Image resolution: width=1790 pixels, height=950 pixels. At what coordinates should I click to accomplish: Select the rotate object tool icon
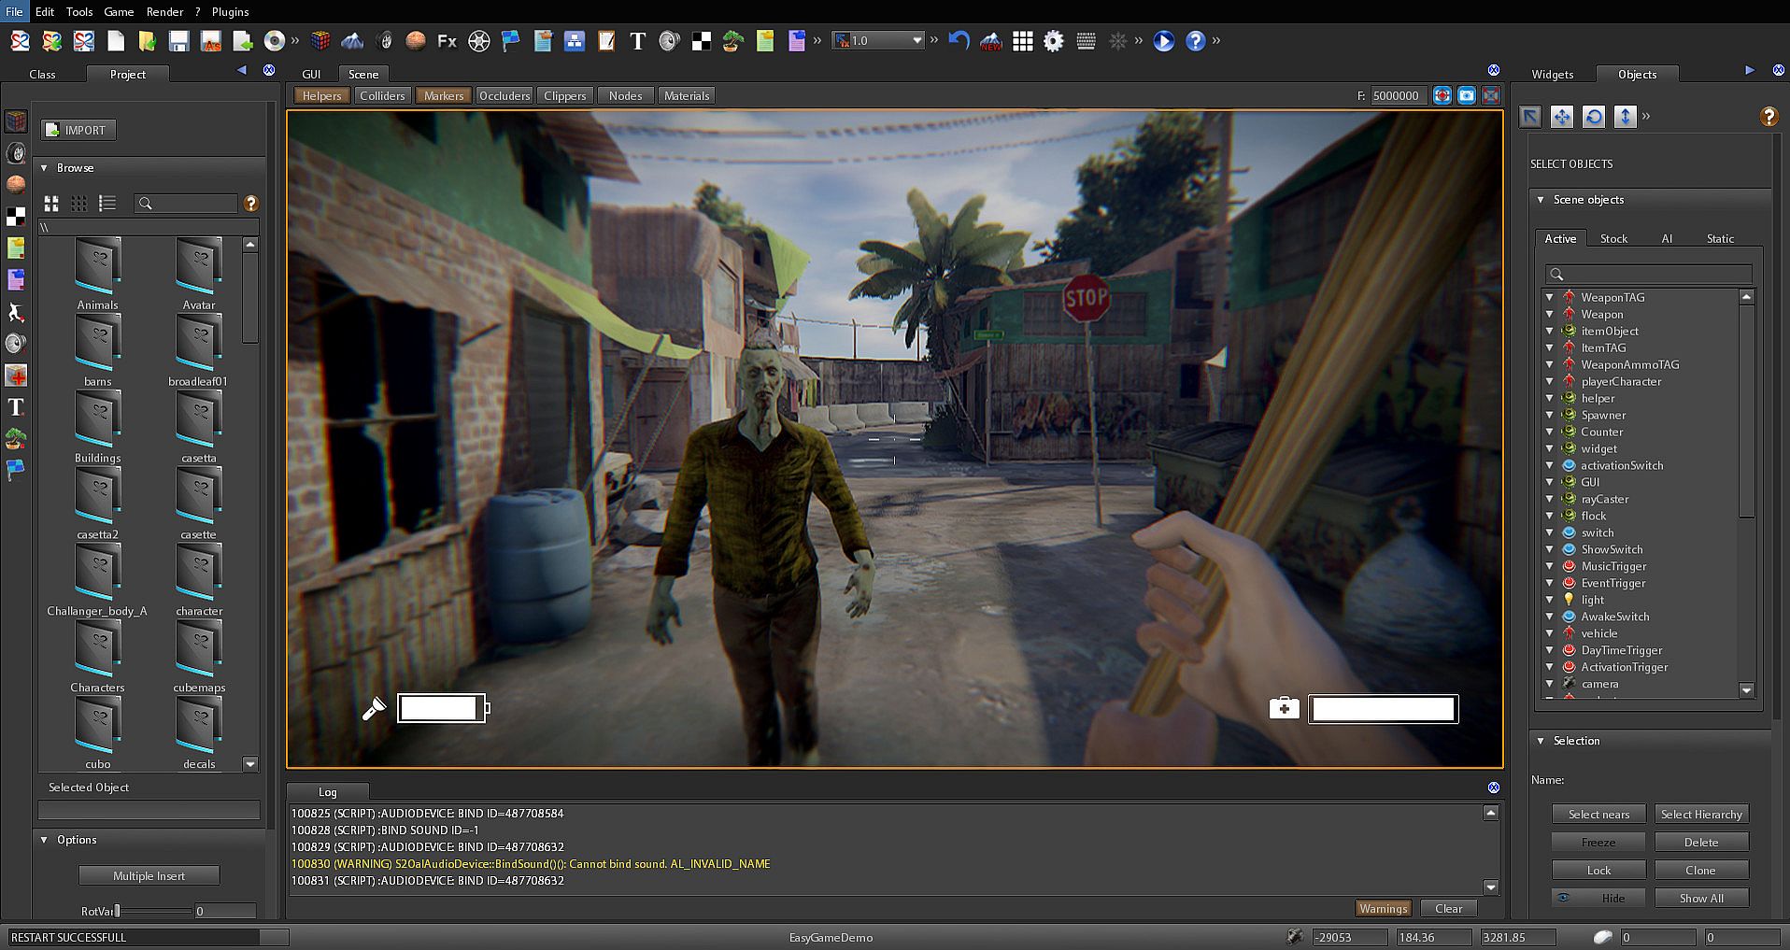(x=1594, y=116)
